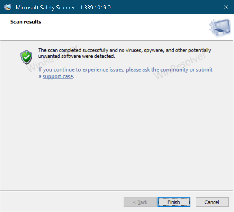Open the support case link
The height and width of the screenshot is (212, 234).
click(58, 76)
